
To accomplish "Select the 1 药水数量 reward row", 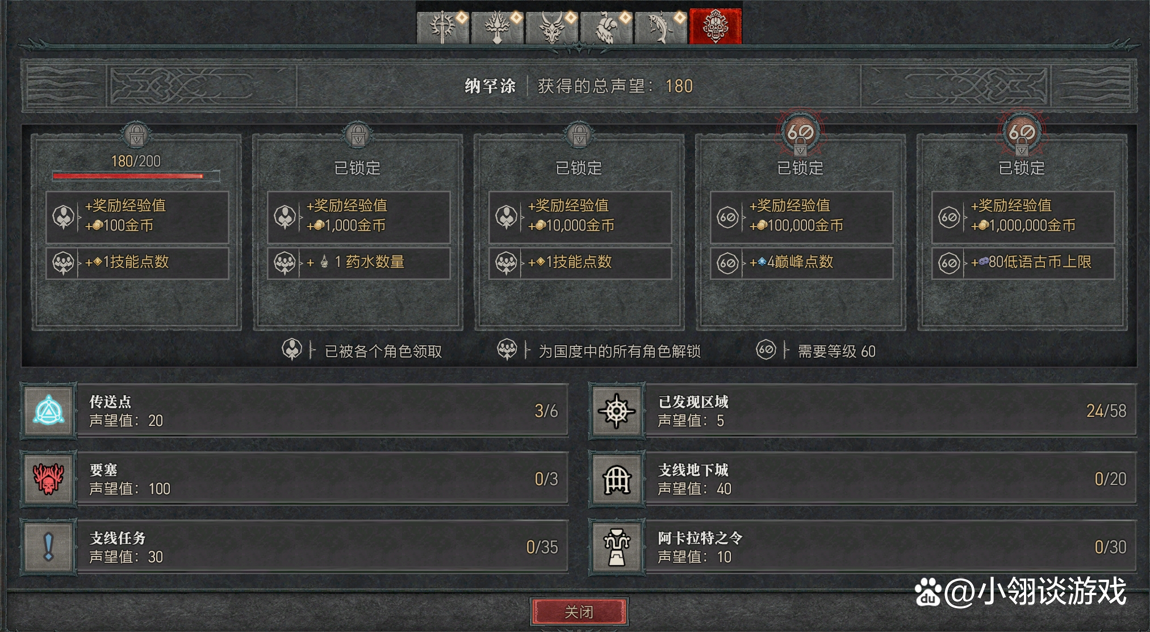I will [x=359, y=262].
